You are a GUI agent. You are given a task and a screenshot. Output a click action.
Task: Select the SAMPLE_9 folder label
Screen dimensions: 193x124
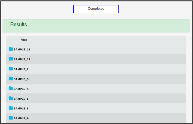click(21, 118)
